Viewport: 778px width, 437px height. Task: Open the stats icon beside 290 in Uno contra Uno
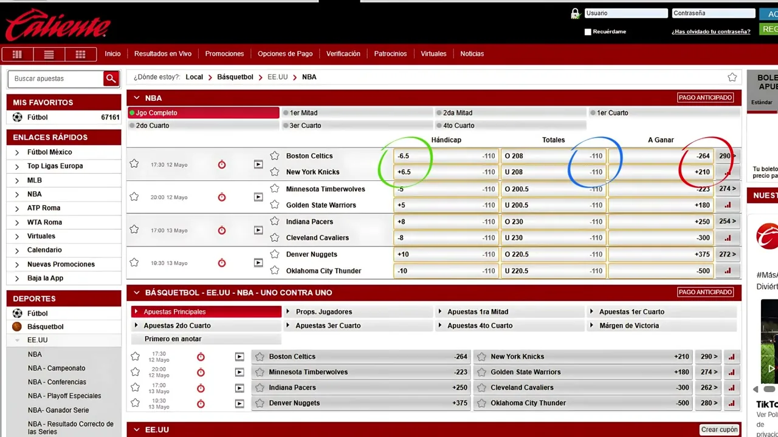pos(731,357)
